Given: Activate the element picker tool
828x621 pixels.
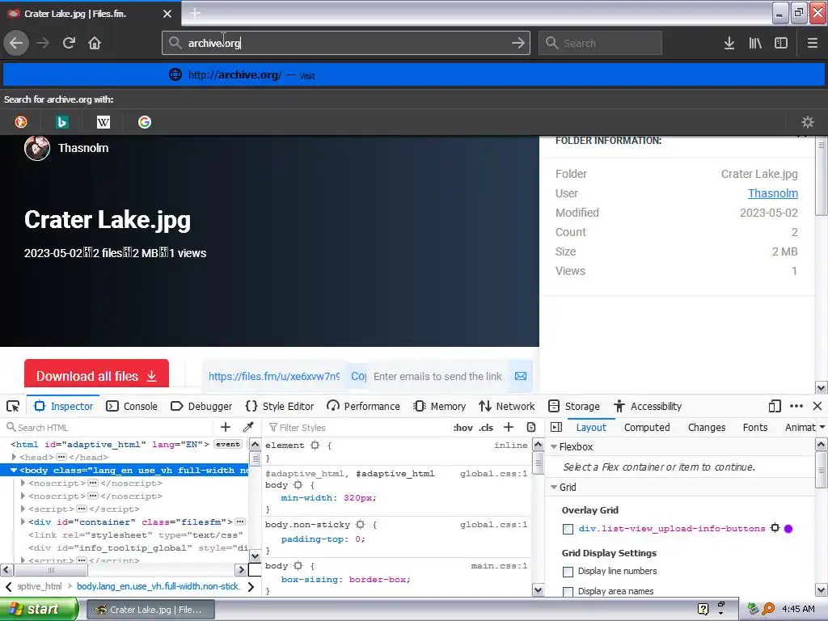Looking at the screenshot, I should coord(13,406).
